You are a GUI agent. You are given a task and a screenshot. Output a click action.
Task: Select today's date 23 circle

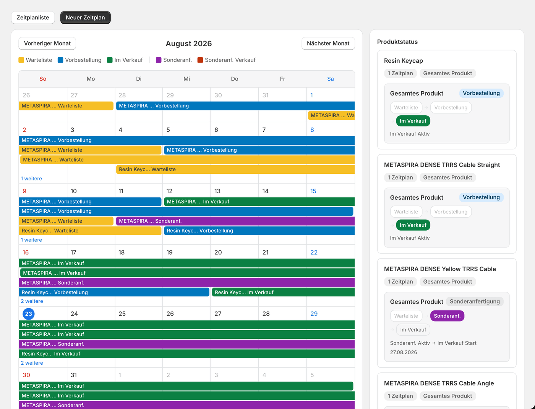coord(29,314)
